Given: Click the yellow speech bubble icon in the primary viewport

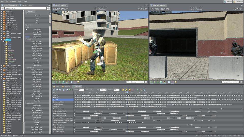Looking at the screenshot, I should click(78, 82).
